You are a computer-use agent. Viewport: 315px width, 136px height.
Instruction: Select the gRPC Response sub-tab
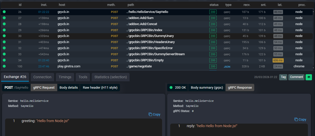pos(240,88)
